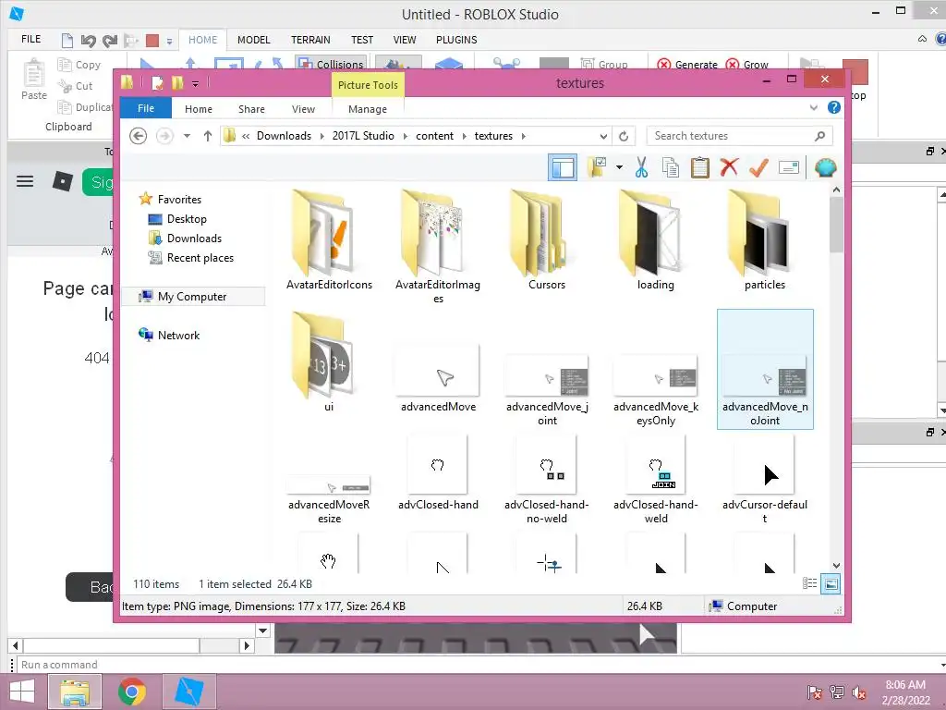Viewport: 946px width, 710px height.
Task: Click the Explorer vertical scrollbar thumb
Action: coord(836,225)
